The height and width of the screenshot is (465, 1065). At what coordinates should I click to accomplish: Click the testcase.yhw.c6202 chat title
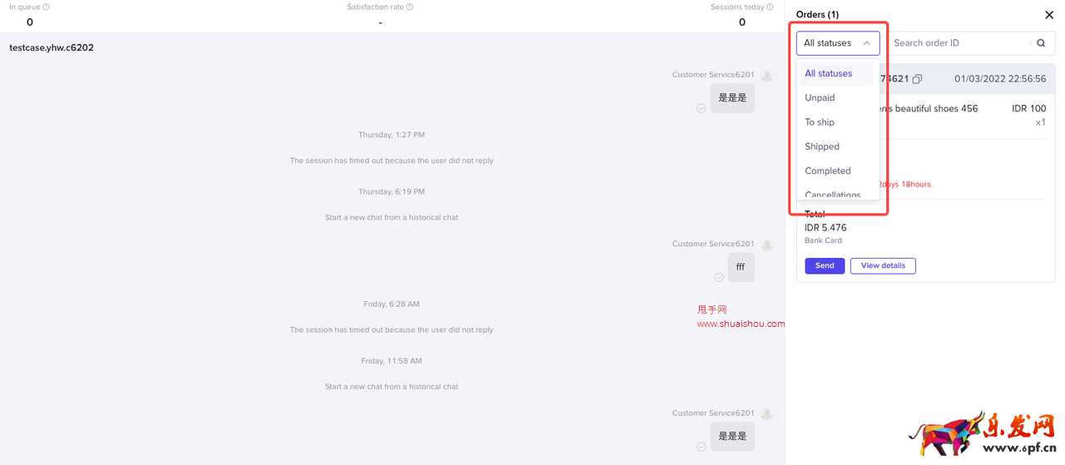pos(52,48)
